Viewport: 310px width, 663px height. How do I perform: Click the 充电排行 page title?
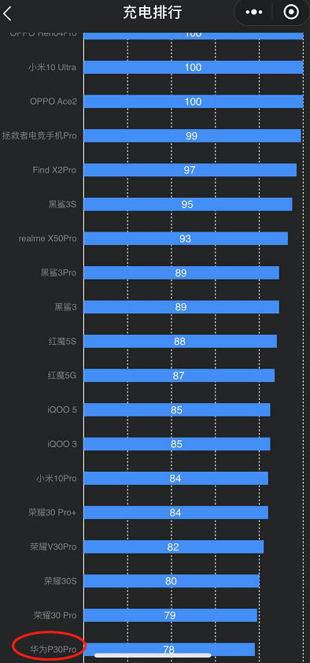click(153, 13)
